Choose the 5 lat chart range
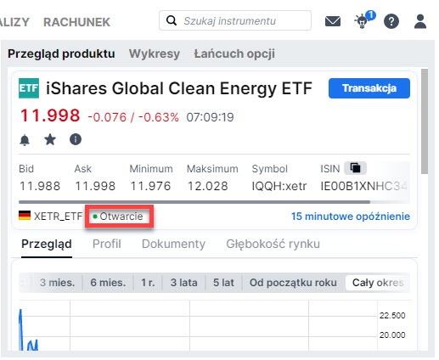Screen dimensions: 439x360 pos(223,283)
